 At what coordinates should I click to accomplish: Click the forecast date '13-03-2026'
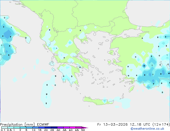tap(115, 125)
